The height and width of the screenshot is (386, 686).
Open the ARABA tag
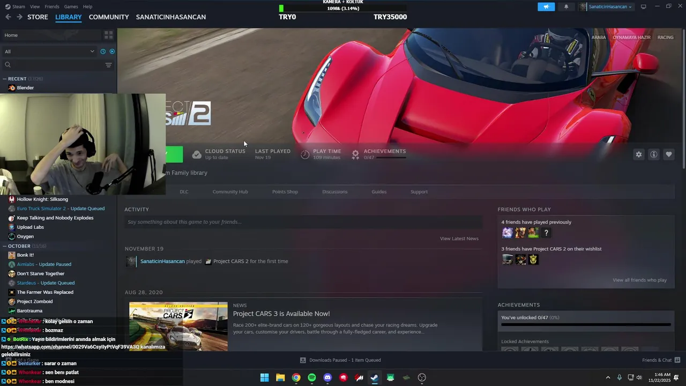click(599, 38)
